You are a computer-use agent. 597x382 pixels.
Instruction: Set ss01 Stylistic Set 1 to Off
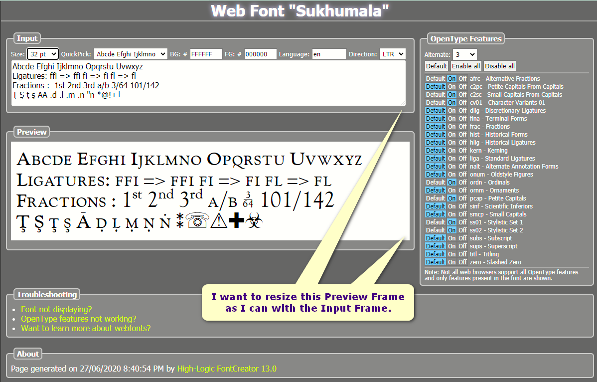click(x=462, y=222)
